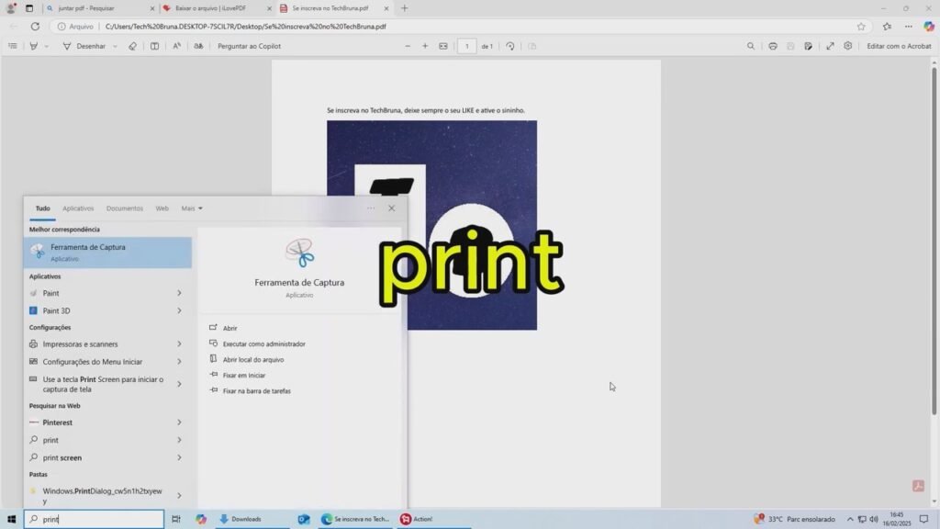
Task: Zoom in with the plus icon
Action: pyautogui.click(x=425, y=46)
